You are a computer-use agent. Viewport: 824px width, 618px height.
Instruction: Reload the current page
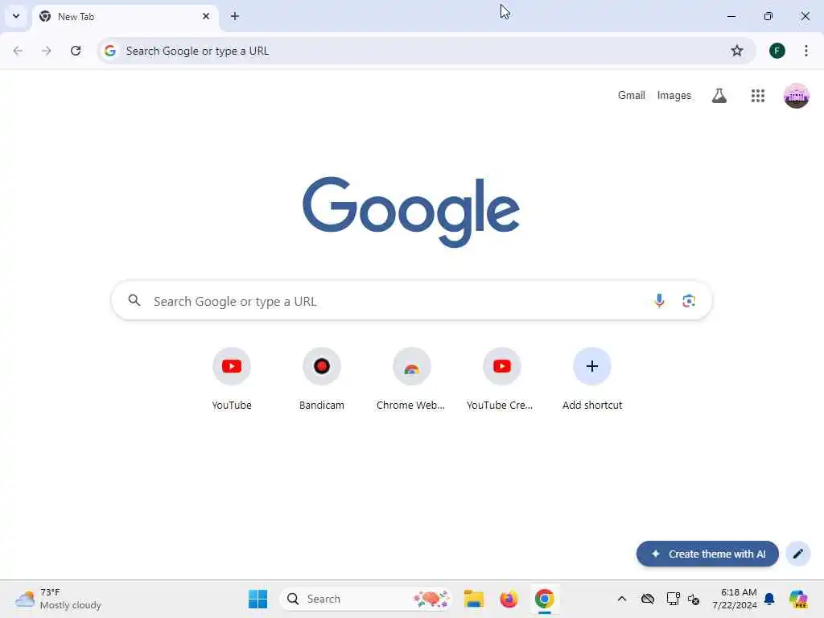[x=76, y=51]
